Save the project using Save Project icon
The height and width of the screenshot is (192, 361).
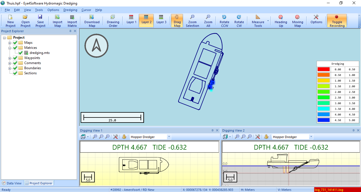point(40,21)
